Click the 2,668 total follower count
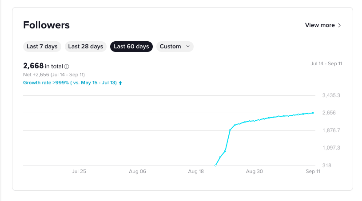Image resolution: width=362 pixels, height=201 pixels. tap(33, 66)
